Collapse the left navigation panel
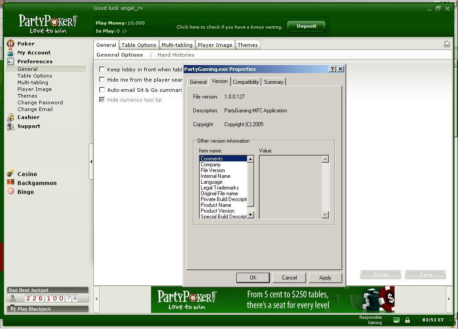This screenshot has height=329, width=458. click(92, 161)
